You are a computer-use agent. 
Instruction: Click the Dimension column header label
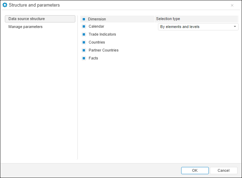click(97, 19)
